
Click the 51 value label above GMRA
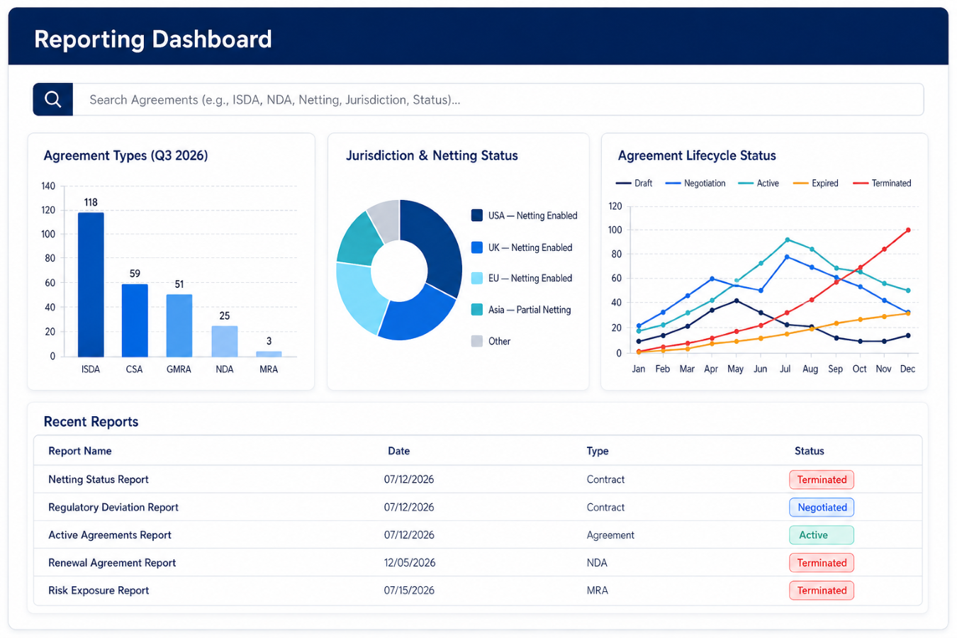(179, 284)
